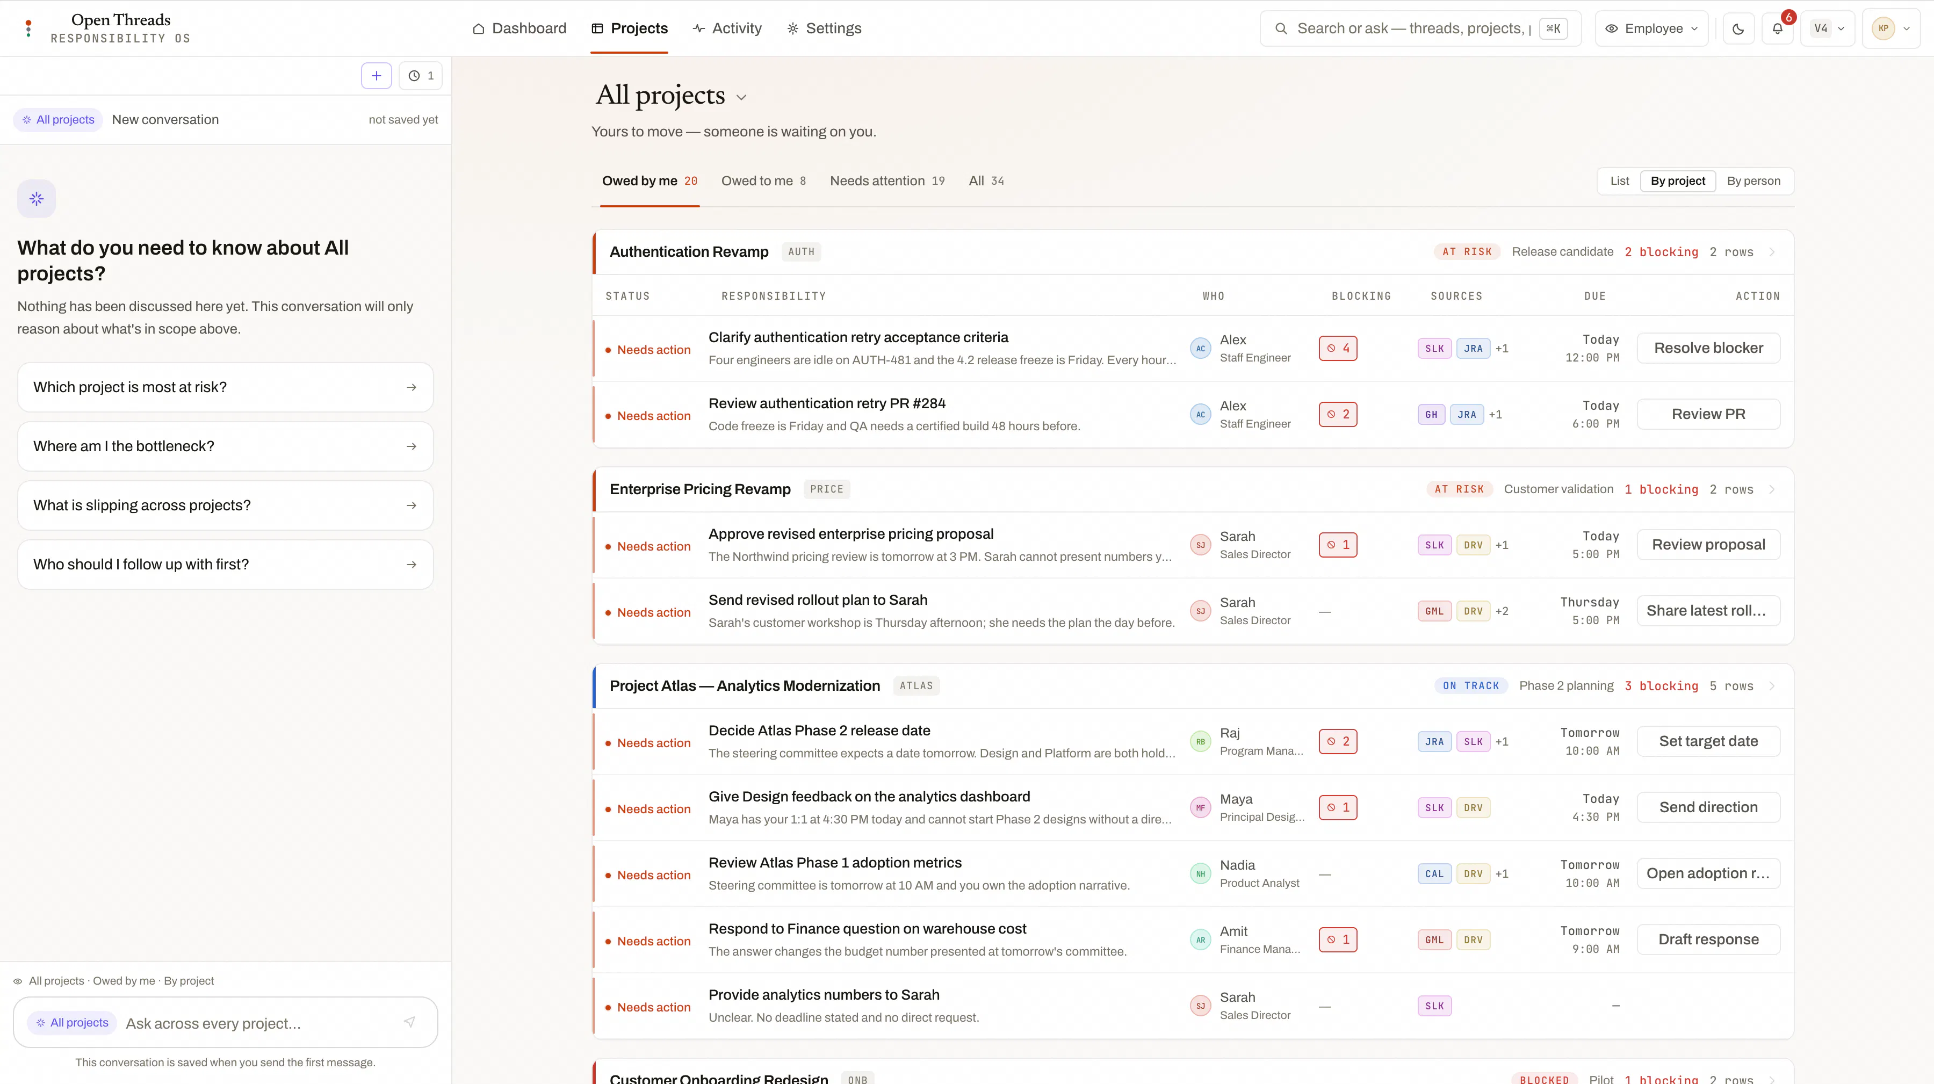The image size is (1934, 1084).
Task: Toggle dark mode moon icon
Action: (x=1738, y=28)
